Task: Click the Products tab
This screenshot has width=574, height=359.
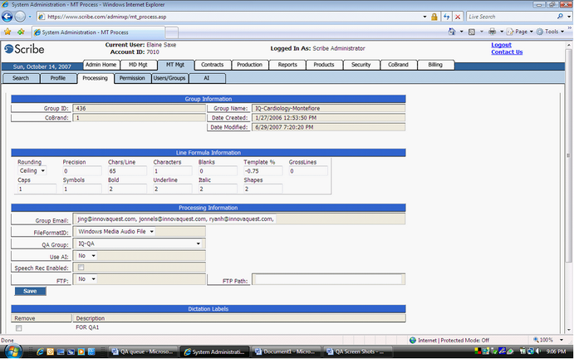Action: pos(324,65)
